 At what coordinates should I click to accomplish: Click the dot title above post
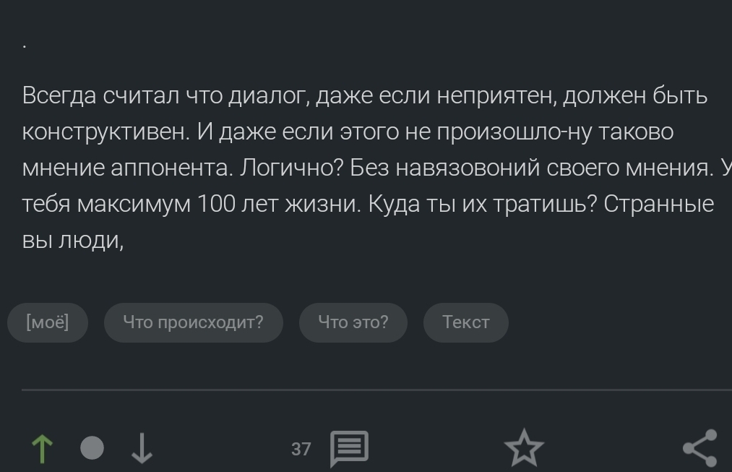point(25,46)
